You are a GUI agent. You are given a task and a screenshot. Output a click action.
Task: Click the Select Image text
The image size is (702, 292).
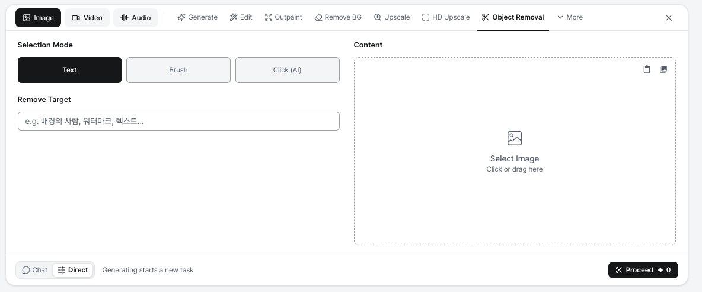pos(515,158)
